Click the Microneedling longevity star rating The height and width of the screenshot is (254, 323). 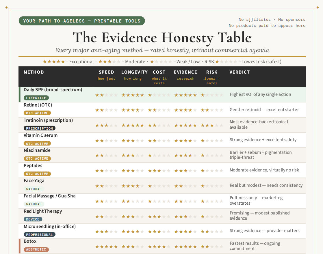pyautogui.click(x=133, y=232)
